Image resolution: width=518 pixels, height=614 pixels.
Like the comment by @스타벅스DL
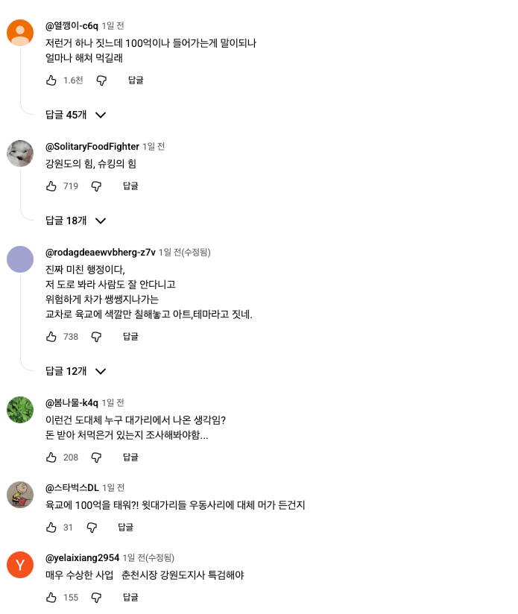point(51,527)
